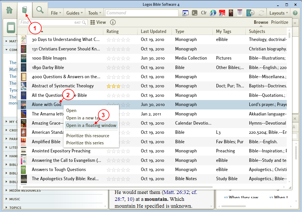Open the File menu
The height and width of the screenshot is (212, 302).
pos(56,13)
